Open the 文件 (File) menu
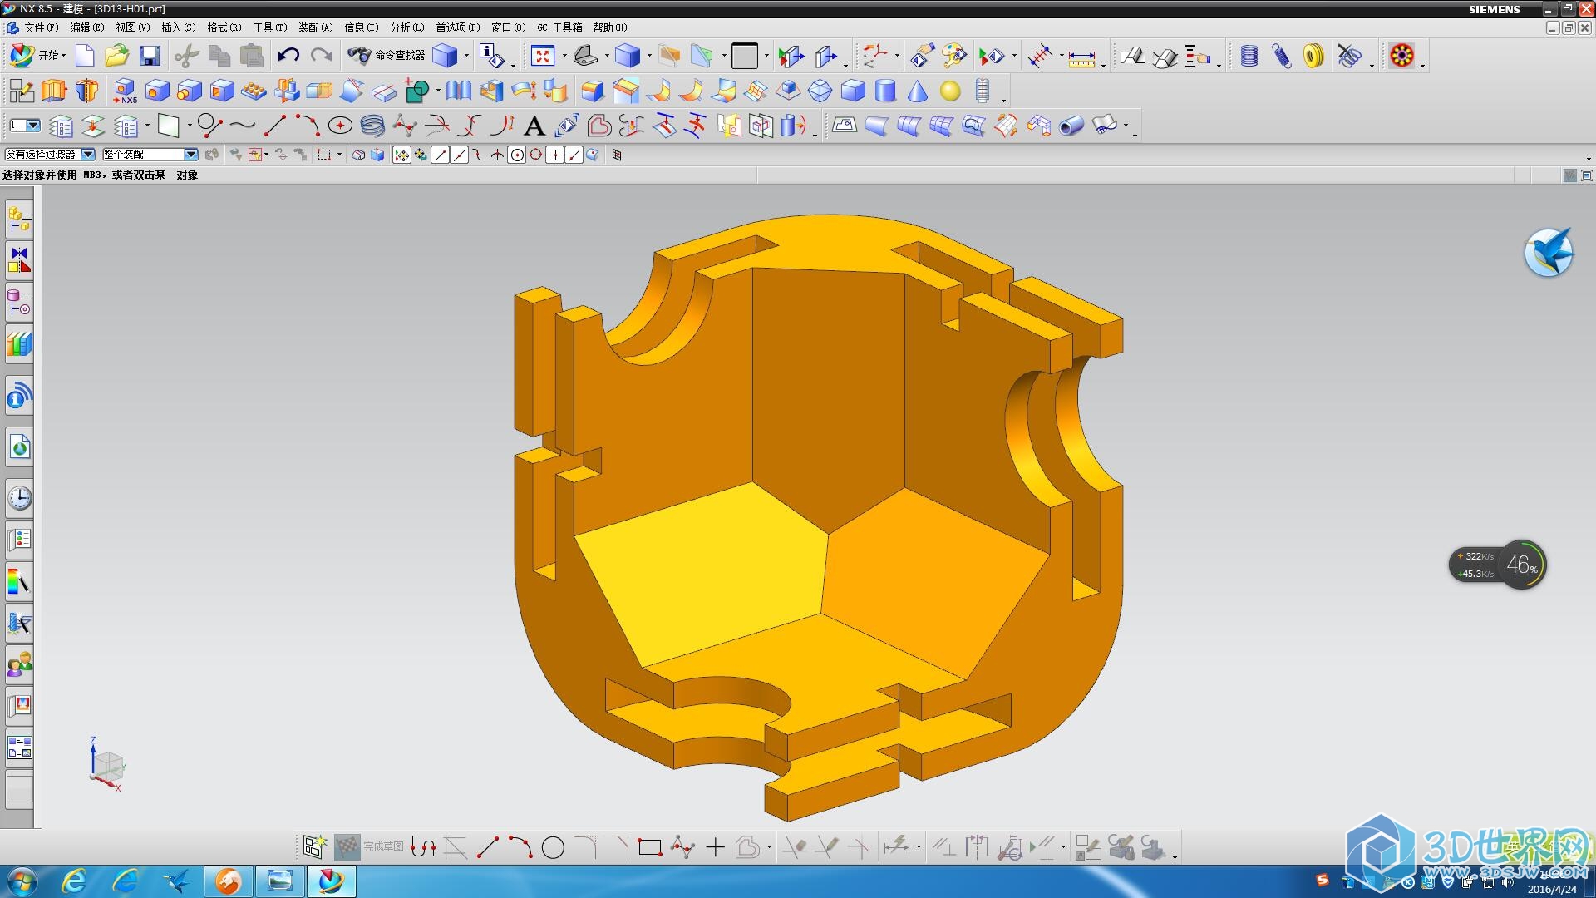 [x=40, y=27]
